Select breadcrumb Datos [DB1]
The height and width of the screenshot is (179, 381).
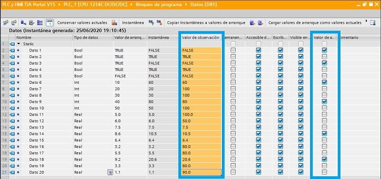[203, 4]
